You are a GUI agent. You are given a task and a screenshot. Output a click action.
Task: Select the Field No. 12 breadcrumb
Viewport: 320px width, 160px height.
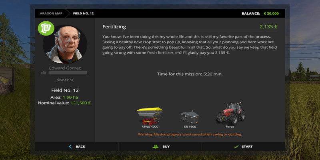click(x=84, y=14)
